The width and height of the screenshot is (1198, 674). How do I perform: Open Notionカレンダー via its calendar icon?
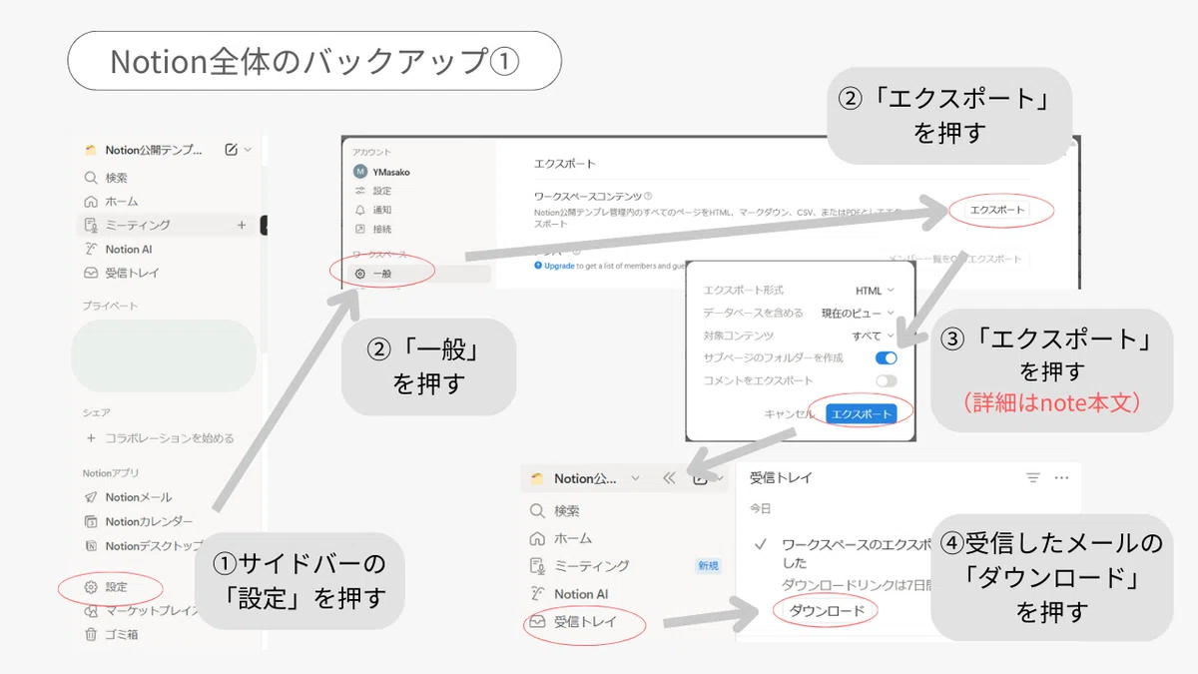(x=91, y=521)
